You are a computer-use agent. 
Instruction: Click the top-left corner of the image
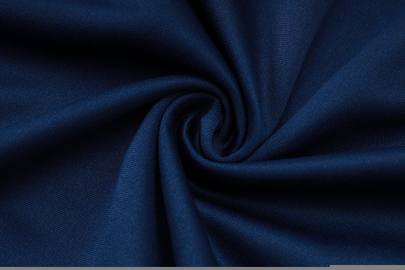1,1
